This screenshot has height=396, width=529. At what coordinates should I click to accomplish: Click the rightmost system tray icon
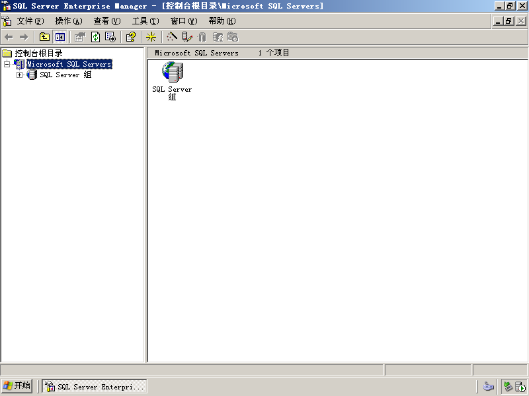(520, 386)
